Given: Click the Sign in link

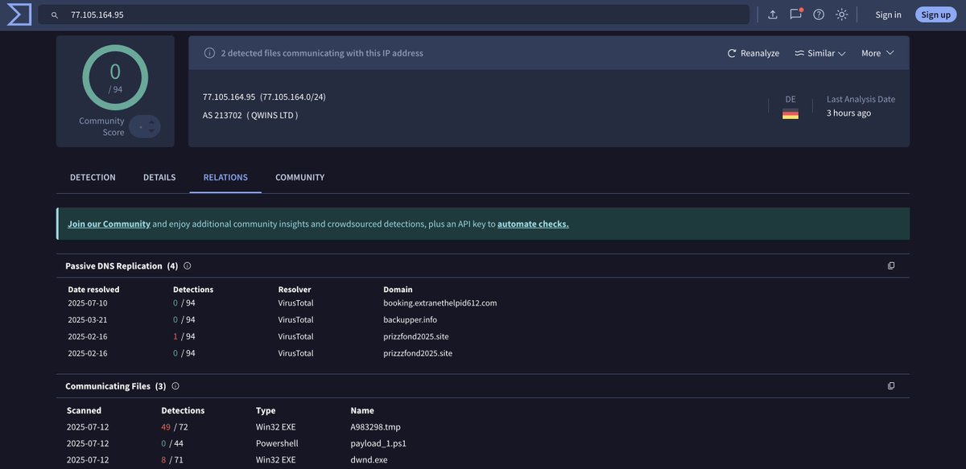Looking at the screenshot, I should click(x=889, y=14).
